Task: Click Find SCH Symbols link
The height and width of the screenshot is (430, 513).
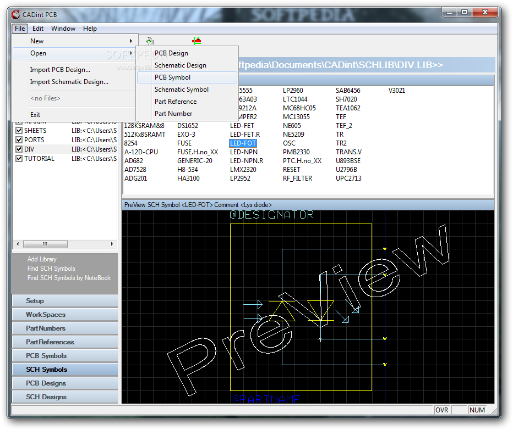Action: [51, 269]
